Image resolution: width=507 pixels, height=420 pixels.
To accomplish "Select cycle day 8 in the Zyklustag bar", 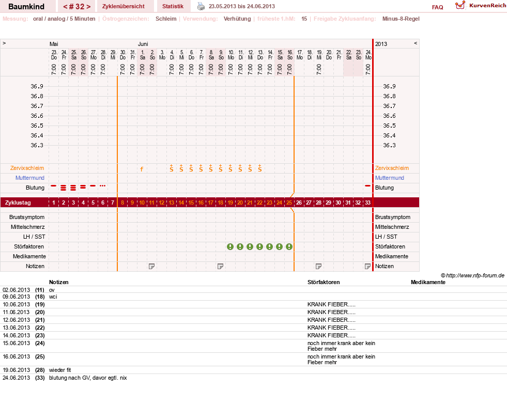I will 122,203.
